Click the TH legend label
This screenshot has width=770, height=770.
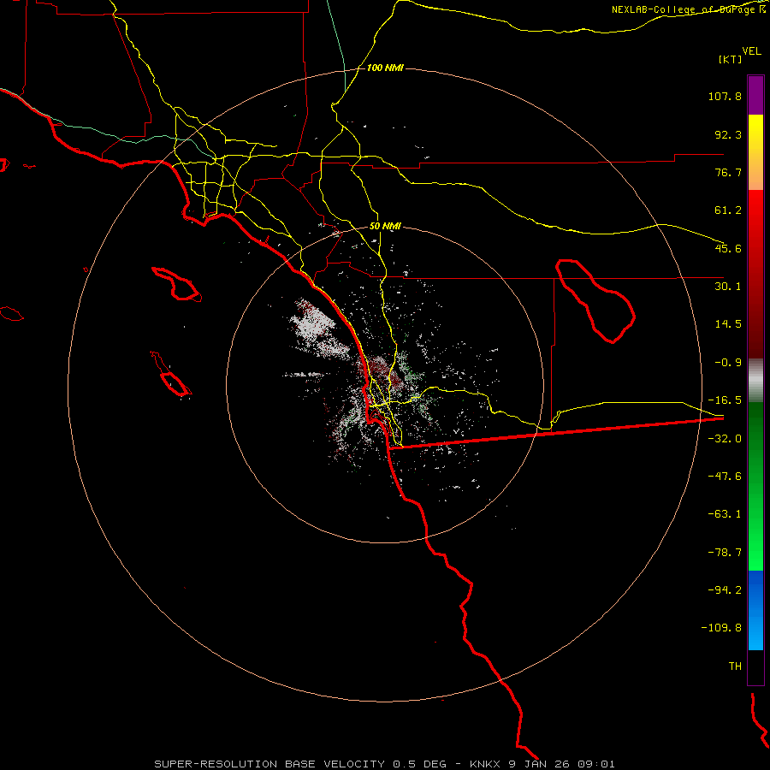click(x=735, y=666)
